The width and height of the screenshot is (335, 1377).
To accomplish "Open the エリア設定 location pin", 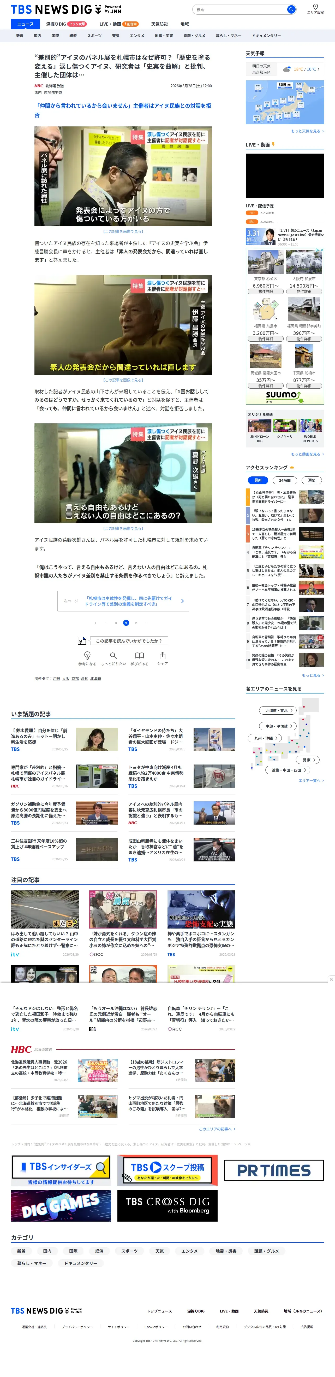I will tap(315, 9).
